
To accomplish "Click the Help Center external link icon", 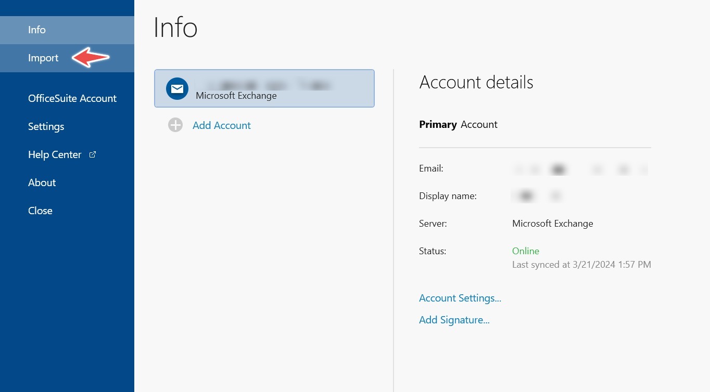I will click(93, 154).
